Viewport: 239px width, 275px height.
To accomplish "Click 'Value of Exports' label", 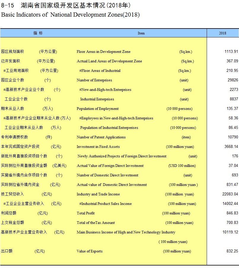I will click(x=90, y=251).
